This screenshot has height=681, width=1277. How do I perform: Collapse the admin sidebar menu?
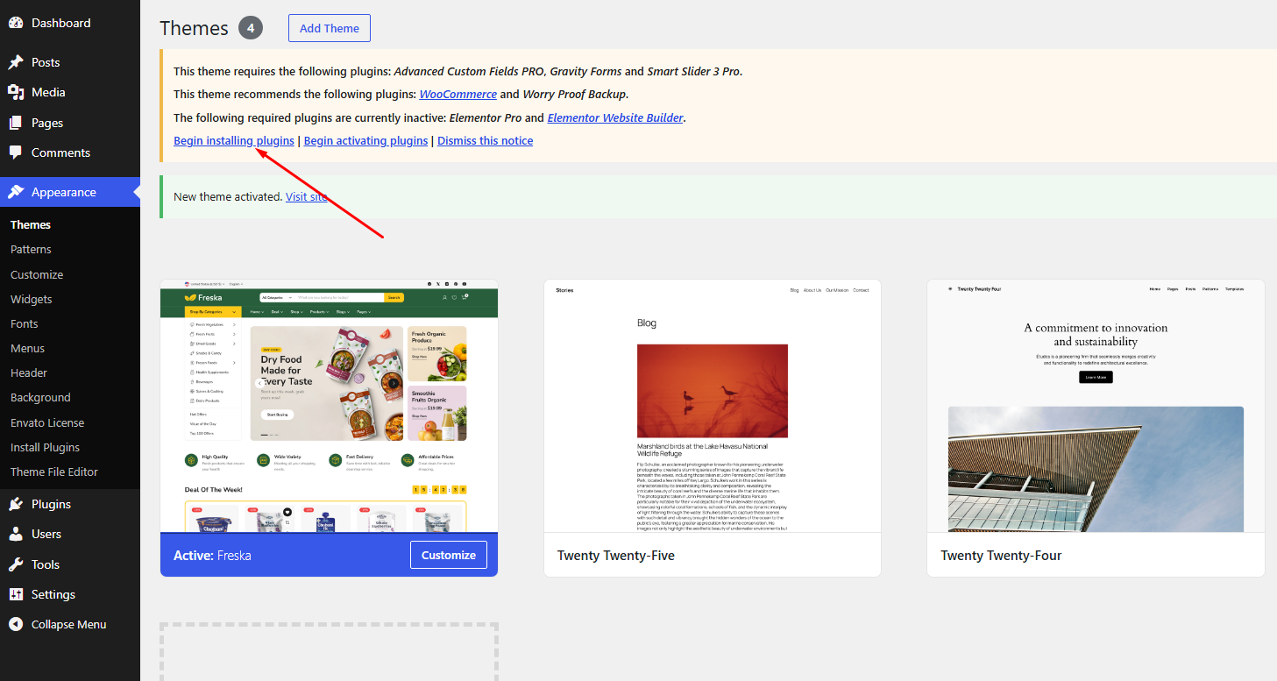[69, 624]
